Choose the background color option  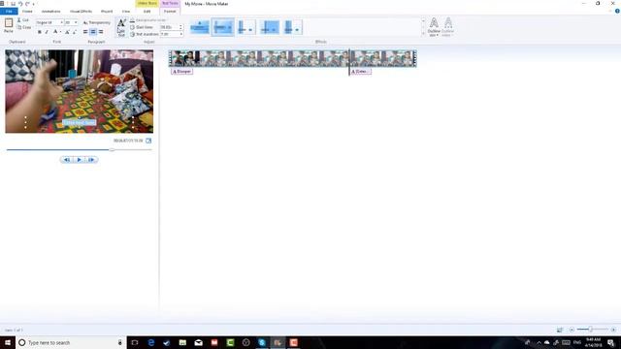[x=147, y=19]
